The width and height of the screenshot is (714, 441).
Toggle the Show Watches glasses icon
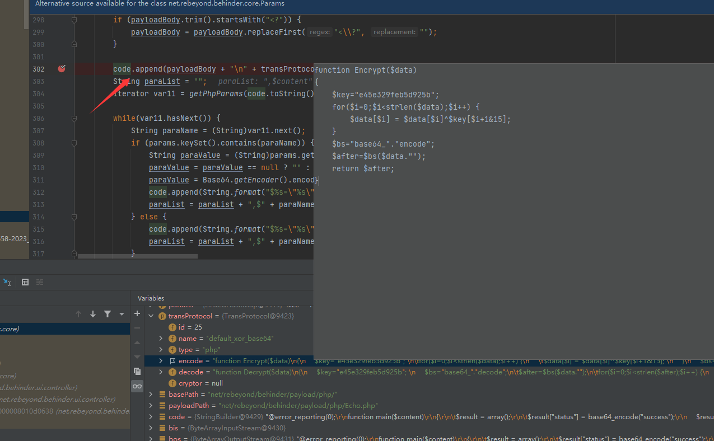click(137, 386)
